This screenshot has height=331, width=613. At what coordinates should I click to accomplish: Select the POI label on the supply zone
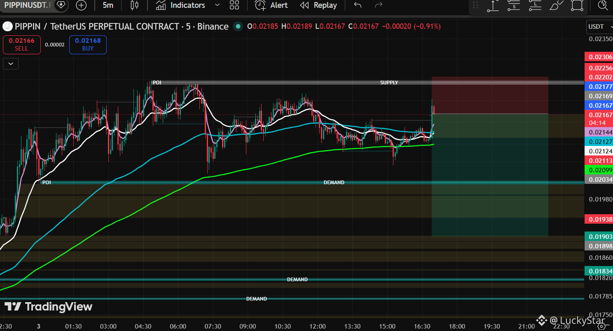[157, 83]
